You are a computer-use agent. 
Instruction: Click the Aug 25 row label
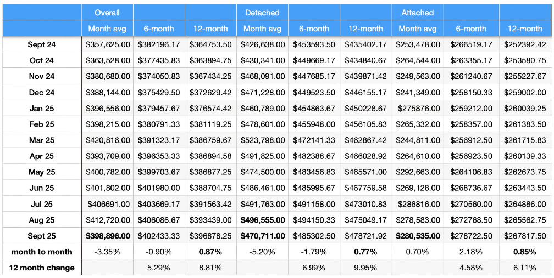[x=42, y=220]
